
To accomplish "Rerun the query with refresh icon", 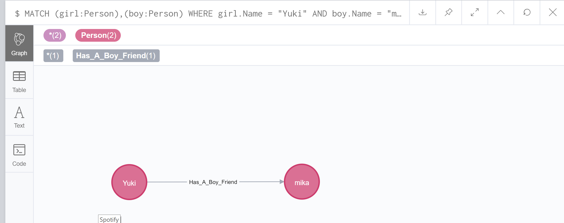I will (527, 12).
